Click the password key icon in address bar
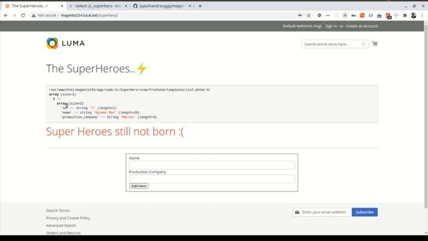This screenshot has height=241, width=428. [x=300, y=15]
